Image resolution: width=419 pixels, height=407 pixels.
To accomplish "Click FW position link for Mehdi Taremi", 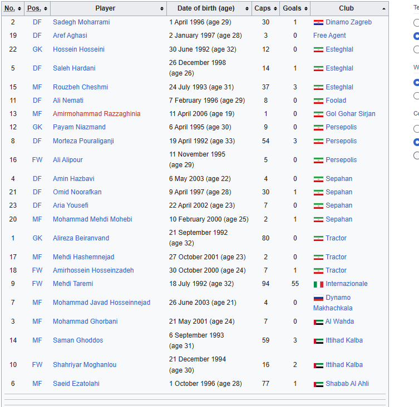I will [x=37, y=284].
